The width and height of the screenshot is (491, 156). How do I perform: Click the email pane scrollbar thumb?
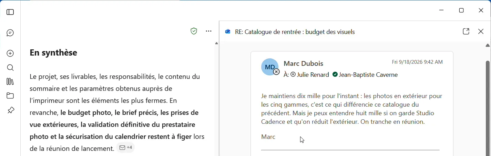pos(488,108)
